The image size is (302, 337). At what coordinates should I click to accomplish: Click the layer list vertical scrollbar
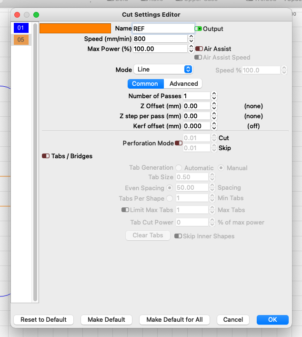[x=35, y=162]
